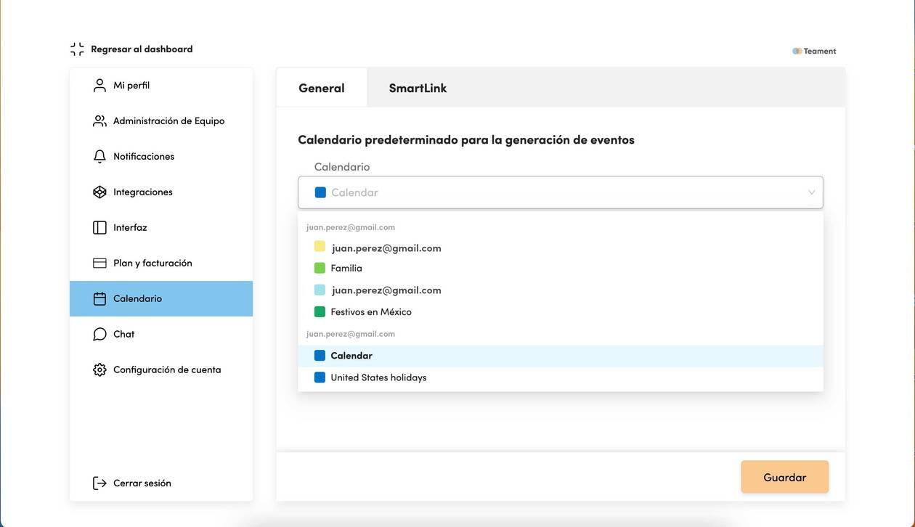
Task: Click the Guardar button
Action: click(785, 477)
